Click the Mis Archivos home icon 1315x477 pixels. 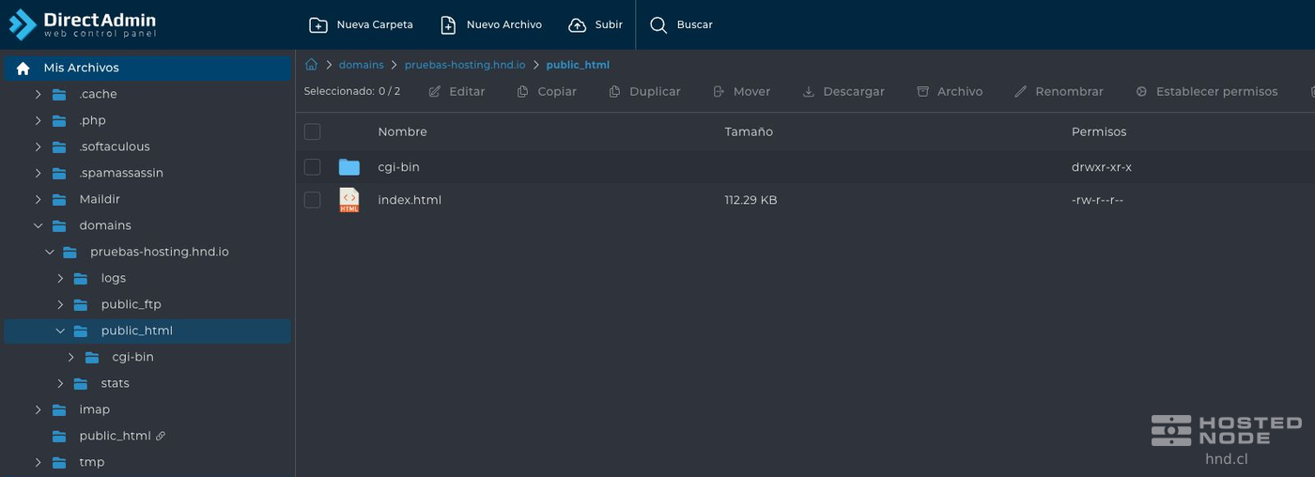pyautogui.click(x=23, y=69)
